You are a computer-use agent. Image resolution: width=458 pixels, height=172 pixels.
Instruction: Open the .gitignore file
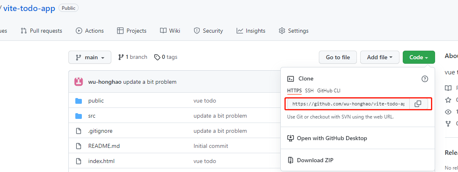coord(100,131)
